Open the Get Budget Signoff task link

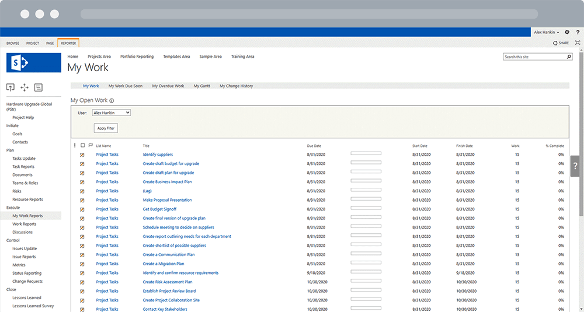click(x=159, y=209)
